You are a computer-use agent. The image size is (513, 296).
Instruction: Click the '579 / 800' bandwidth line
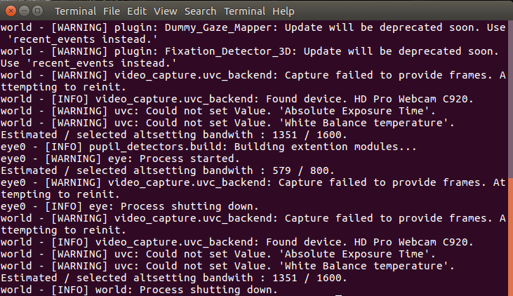click(x=167, y=170)
